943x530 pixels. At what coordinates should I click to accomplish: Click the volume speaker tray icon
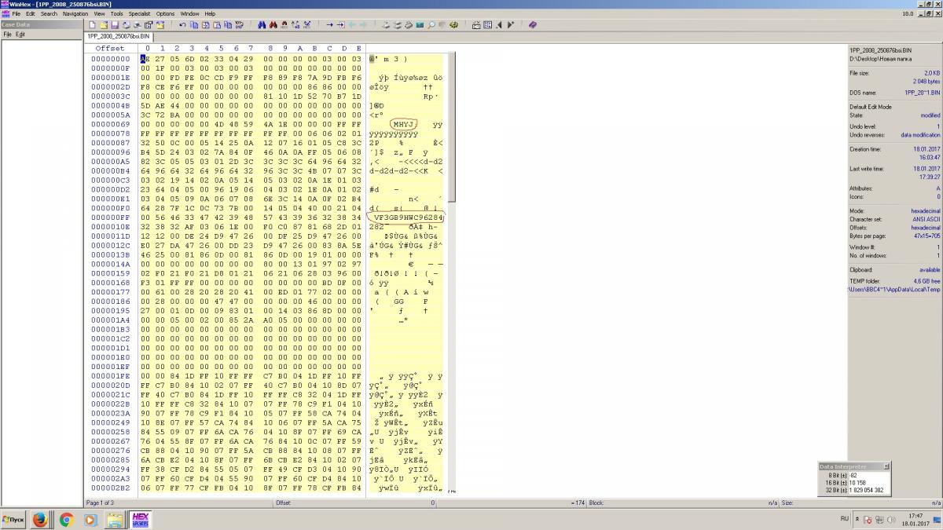892,520
